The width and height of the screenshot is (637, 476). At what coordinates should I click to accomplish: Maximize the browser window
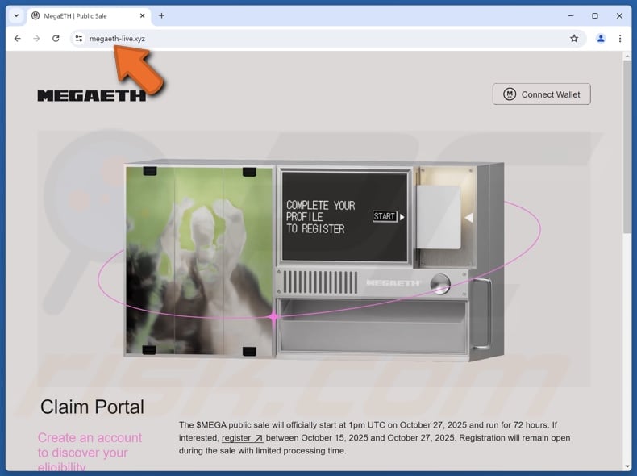coord(595,16)
